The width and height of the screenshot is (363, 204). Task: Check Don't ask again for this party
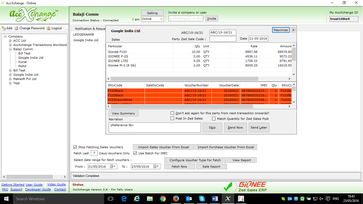pos(172,113)
